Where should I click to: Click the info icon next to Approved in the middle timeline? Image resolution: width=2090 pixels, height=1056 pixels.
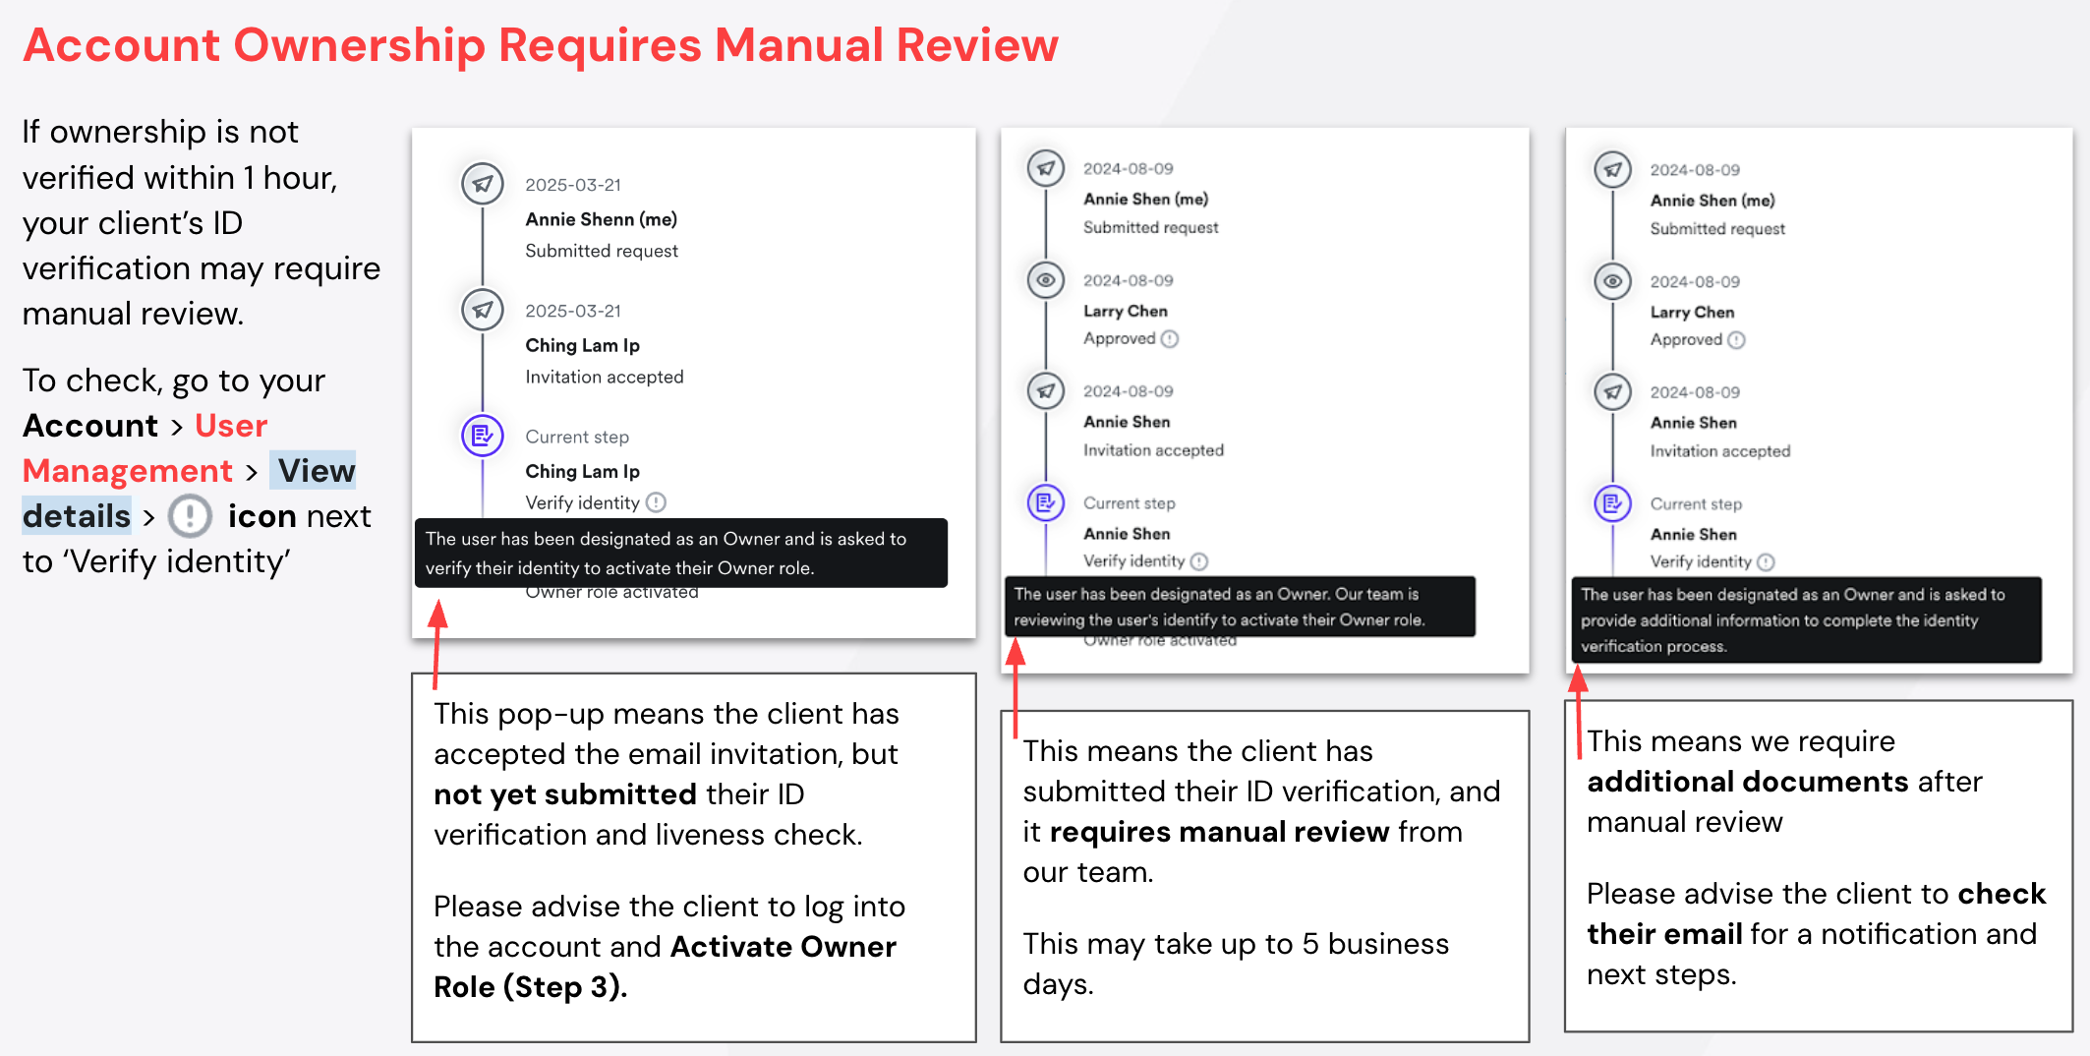tap(1169, 338)
